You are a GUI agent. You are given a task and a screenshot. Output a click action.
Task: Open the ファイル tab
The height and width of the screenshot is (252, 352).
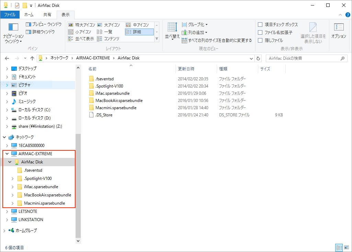(10, 14)
